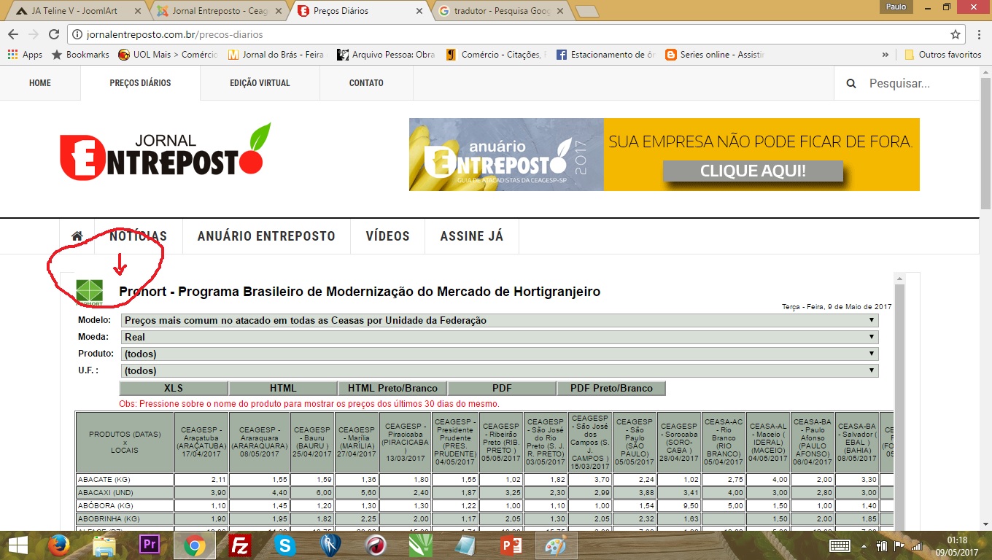Click the ABACATE (KG) product row
This screenshot has height=560, width=992.
click(x=125, y=479)
